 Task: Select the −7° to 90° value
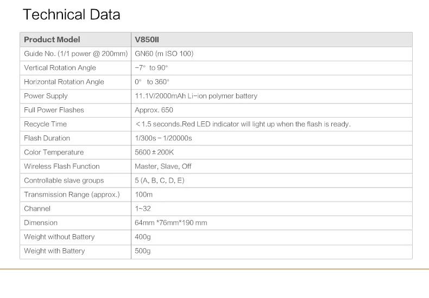point(152,68)
